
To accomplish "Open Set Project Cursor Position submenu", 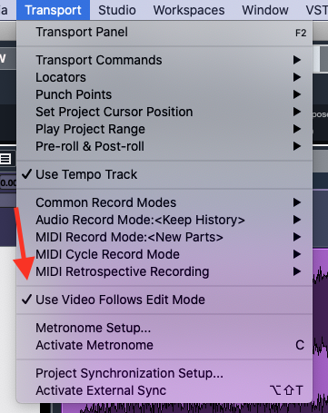I will coord(164,112).
